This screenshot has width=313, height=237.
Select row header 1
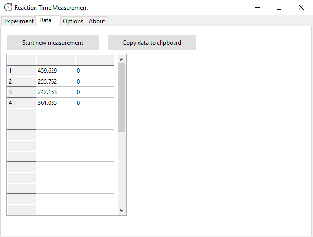coord(21,71)
